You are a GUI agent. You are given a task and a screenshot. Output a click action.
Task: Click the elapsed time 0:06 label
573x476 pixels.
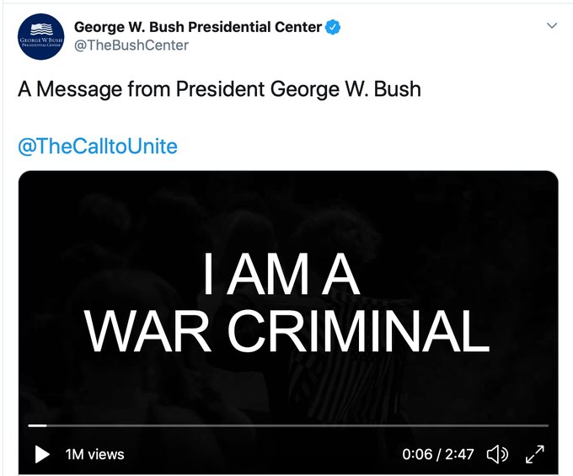[417, 455]
